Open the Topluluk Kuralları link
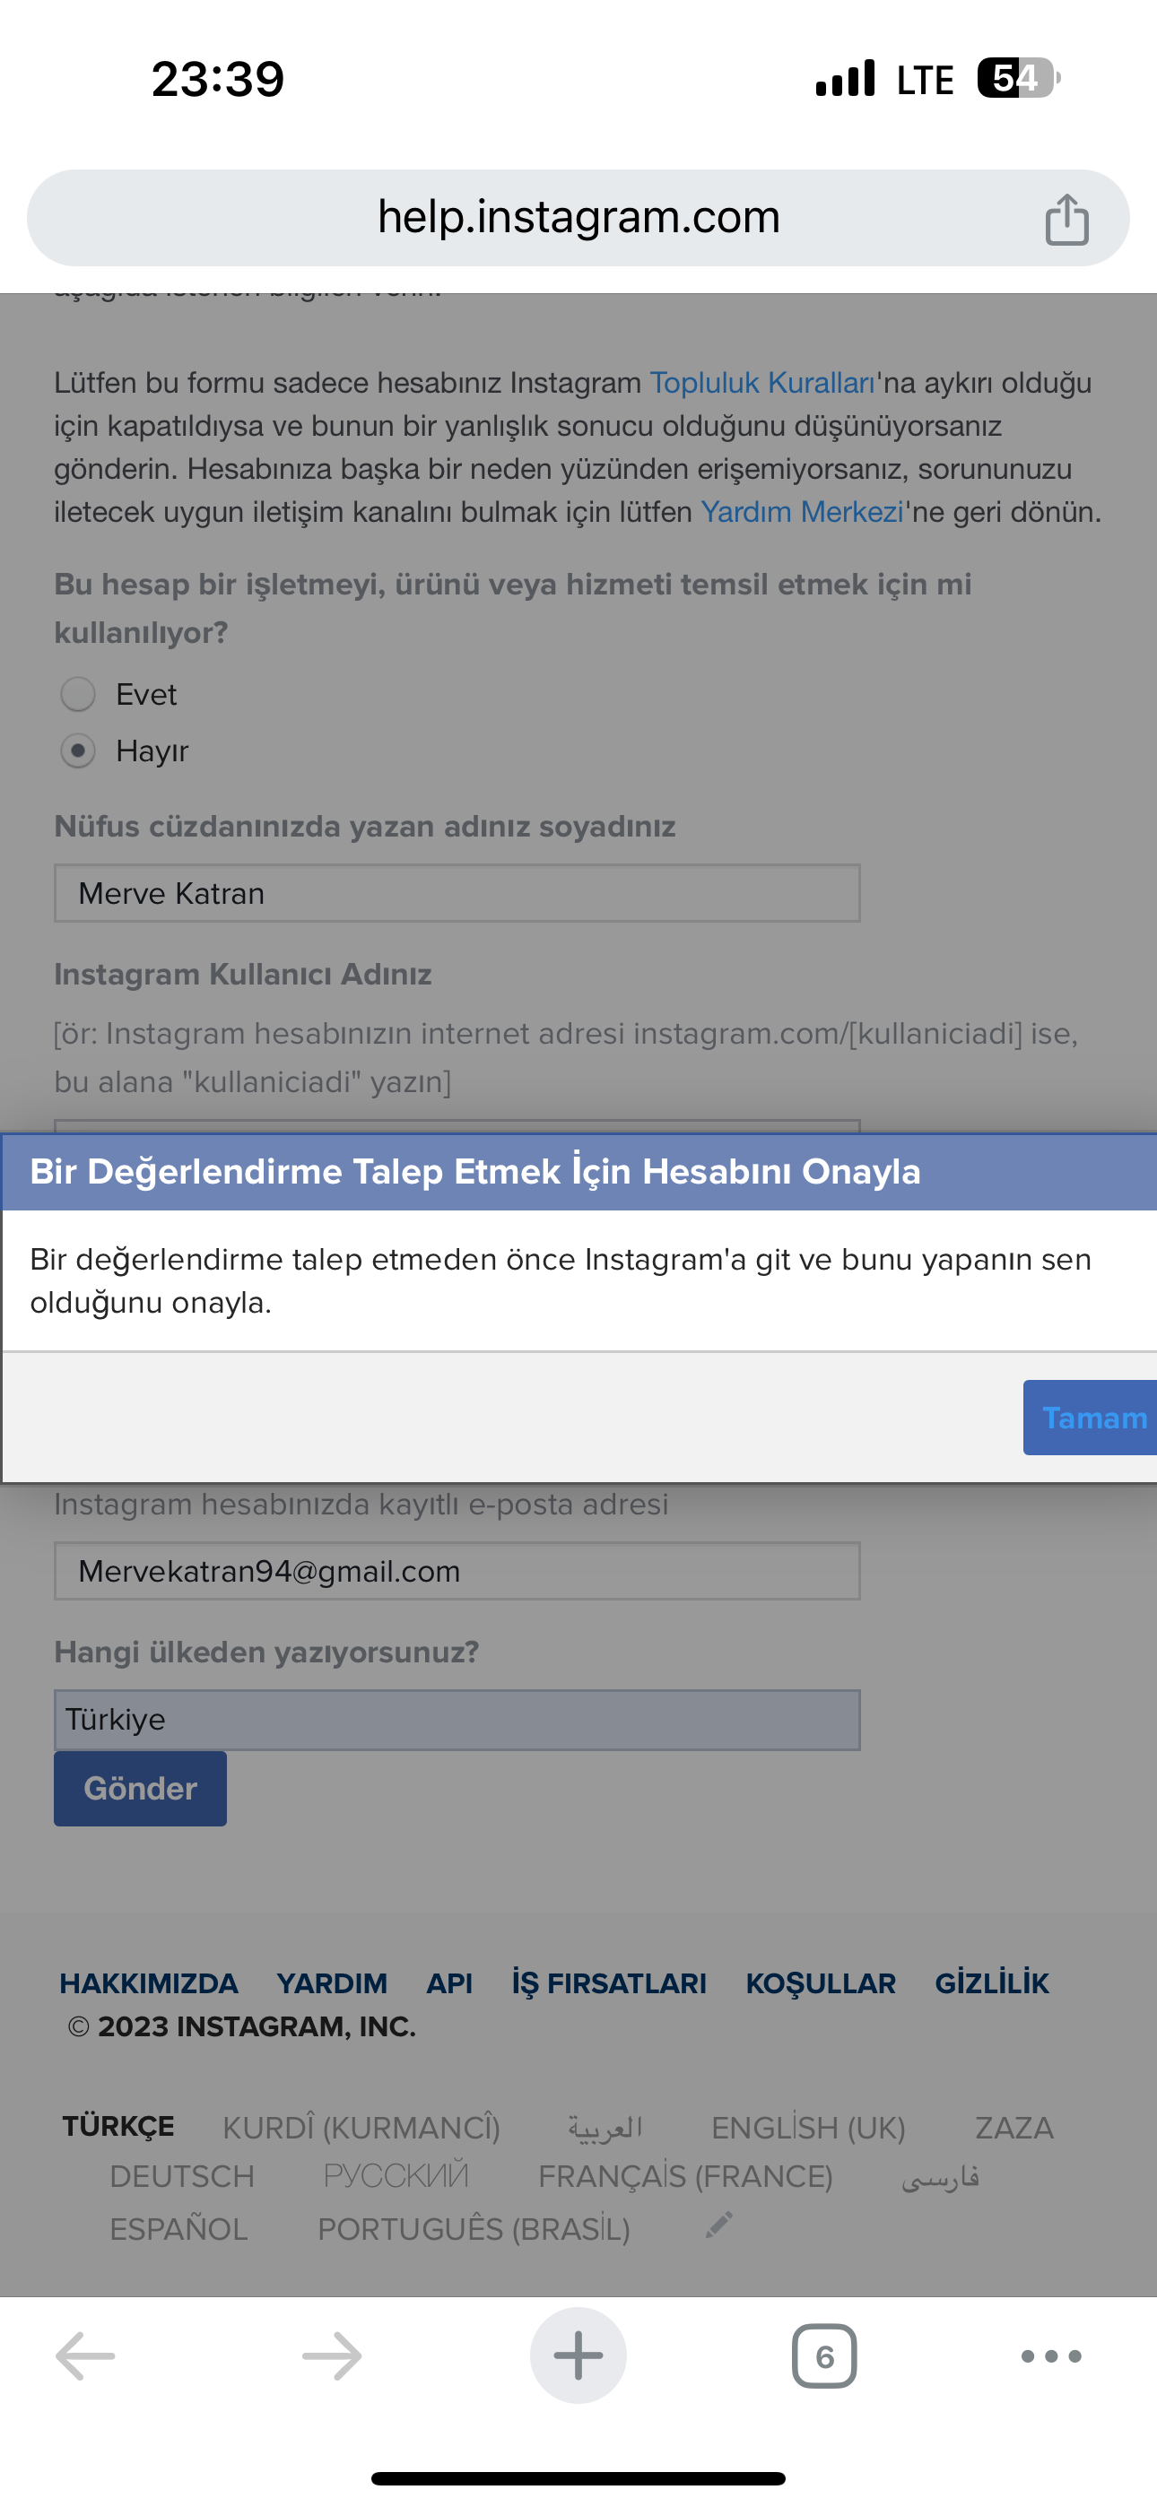The width and height of the screenshot is (1157, 2507). click(762, 383)
